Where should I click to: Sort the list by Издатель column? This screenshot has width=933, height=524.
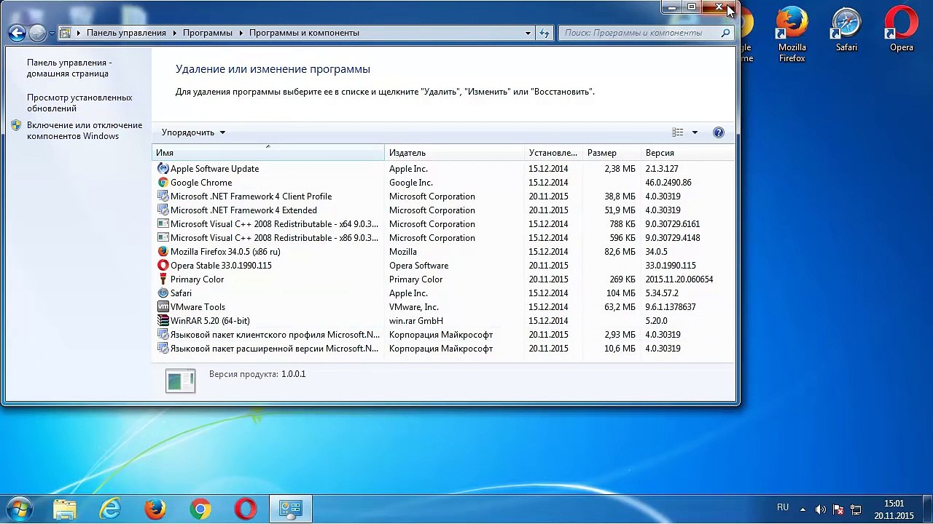[x=455, y=153]
